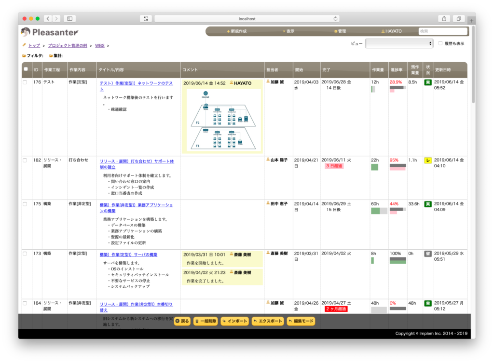Image resolution: width=494 pixels, height=363 pixels.
Task: Open the network diagram image in row 176 comment
Action: (x=223, y=120)
